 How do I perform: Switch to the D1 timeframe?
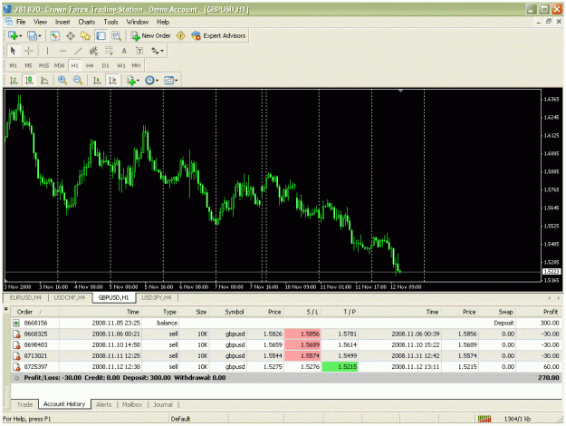pyautogui.click(x=105, y=65)
